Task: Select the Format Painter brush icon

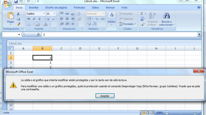Action: [18, 24]
